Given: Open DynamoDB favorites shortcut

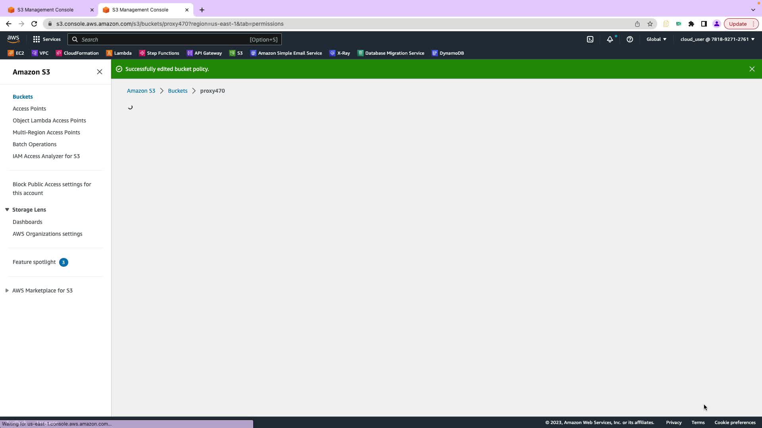Looking at the screenshot, I should (x=448, y=53).
